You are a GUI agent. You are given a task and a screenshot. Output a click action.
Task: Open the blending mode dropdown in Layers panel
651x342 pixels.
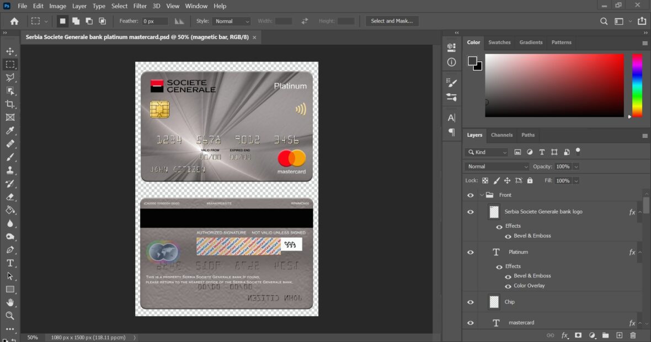pos(495,166)
